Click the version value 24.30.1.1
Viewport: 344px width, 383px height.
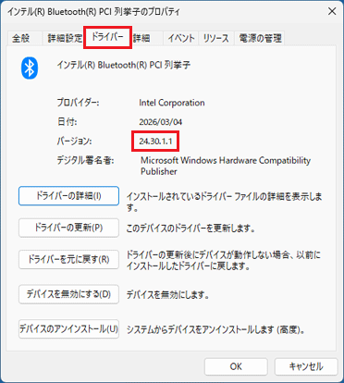155,142
